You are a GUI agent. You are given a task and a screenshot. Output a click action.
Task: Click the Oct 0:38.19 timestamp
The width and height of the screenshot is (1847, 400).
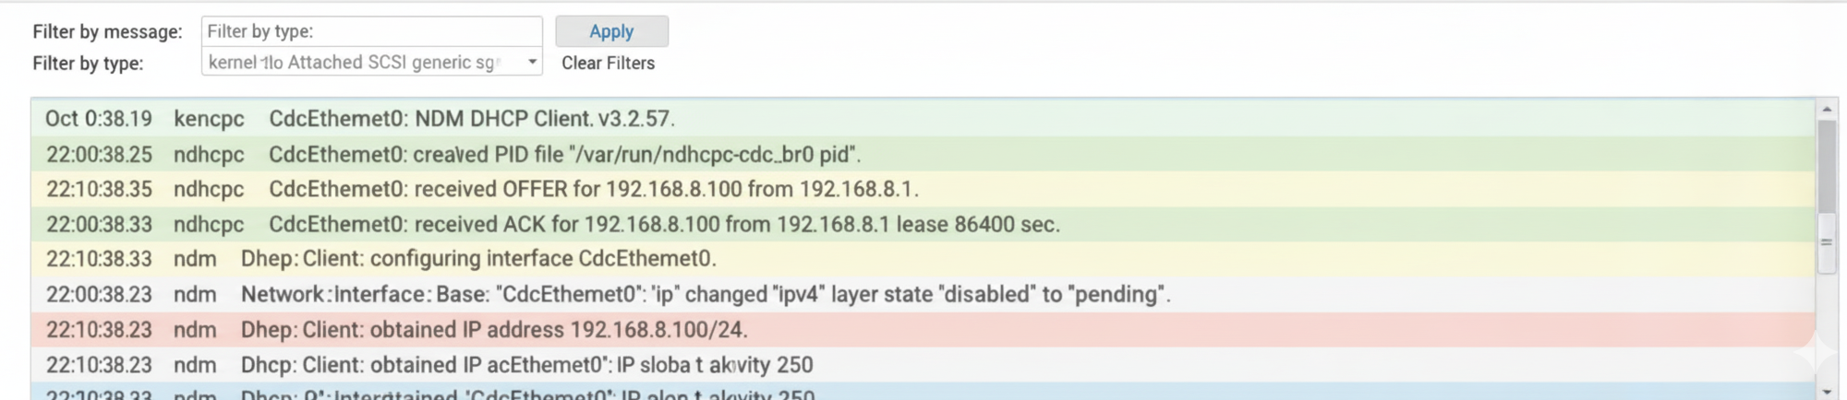tap(99, 119)
